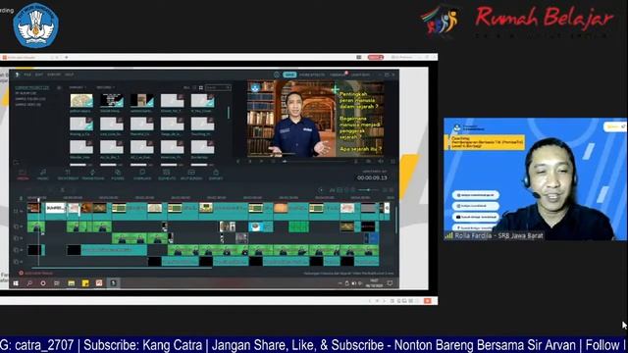This screenshot has width=628, height=353.
Task: Open the Windows Start menu
Action: pyautogui.click(x=16, y=283)
